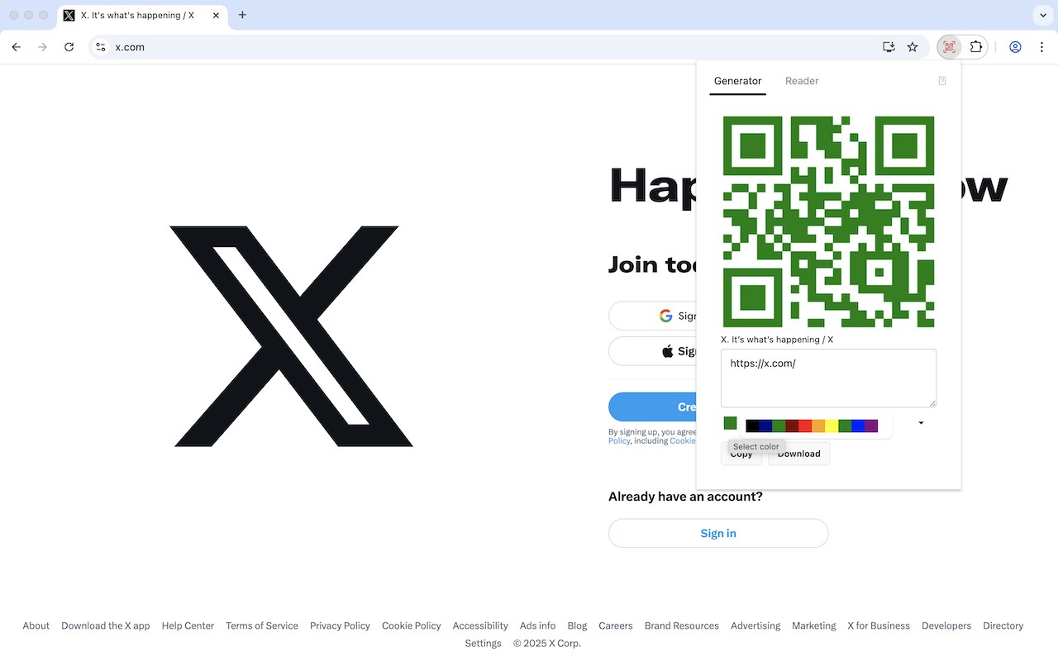Screen dimensions: 1058x661
Task: Click the https://x.com/ text area
Action: click(829, 378)
